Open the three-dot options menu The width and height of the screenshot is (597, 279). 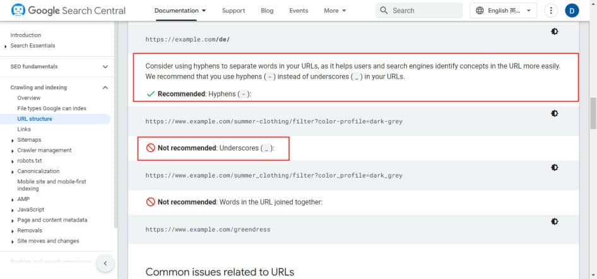(x=551, y=10)
